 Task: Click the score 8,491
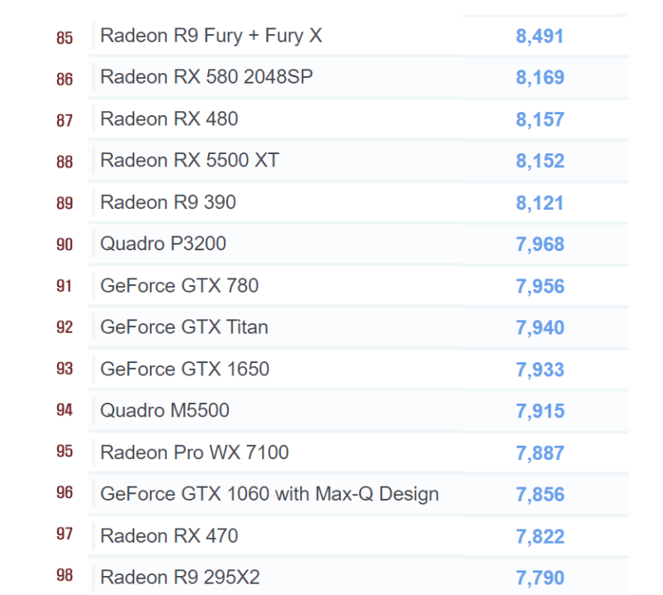540,36
